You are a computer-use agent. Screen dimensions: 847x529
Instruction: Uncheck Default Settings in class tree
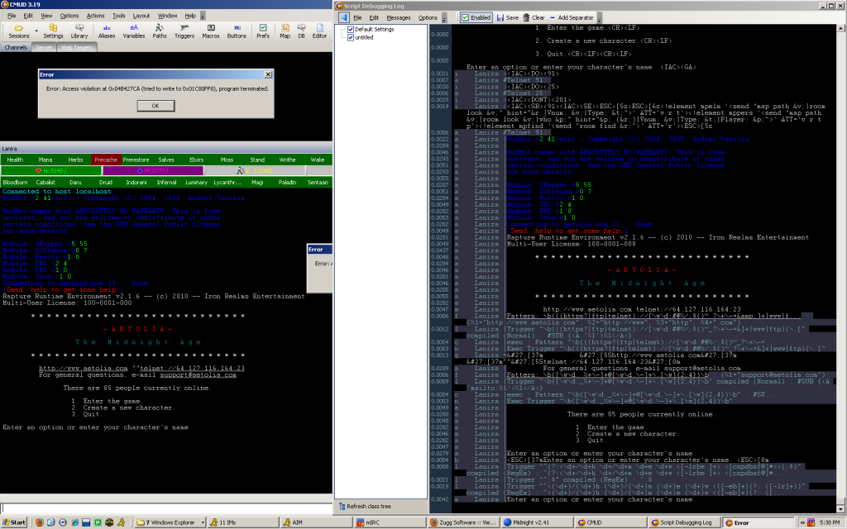[x=351, y=29]
